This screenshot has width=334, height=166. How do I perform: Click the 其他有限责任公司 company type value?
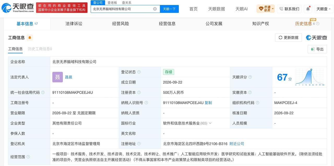[67, 123]
